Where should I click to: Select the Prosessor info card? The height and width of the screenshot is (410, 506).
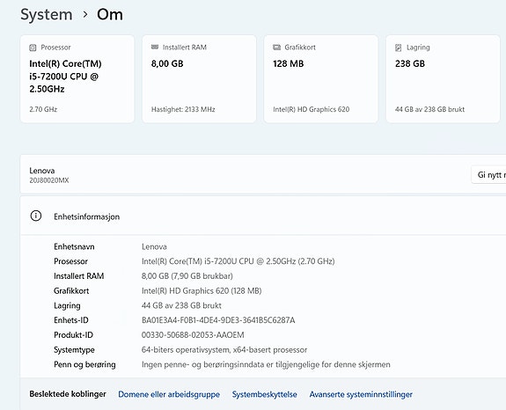click(77, 79)
